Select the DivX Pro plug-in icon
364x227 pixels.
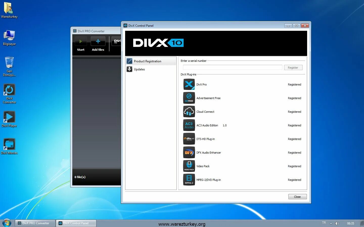click(x=189, y=84)
